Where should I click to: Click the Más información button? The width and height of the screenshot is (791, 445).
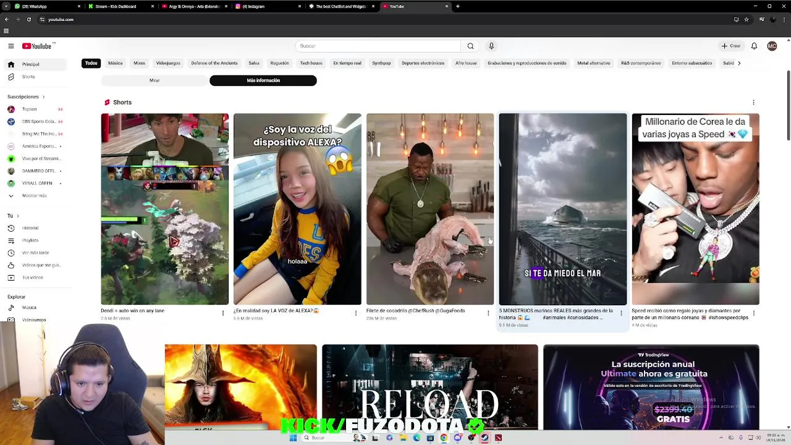tap(263, 80)
